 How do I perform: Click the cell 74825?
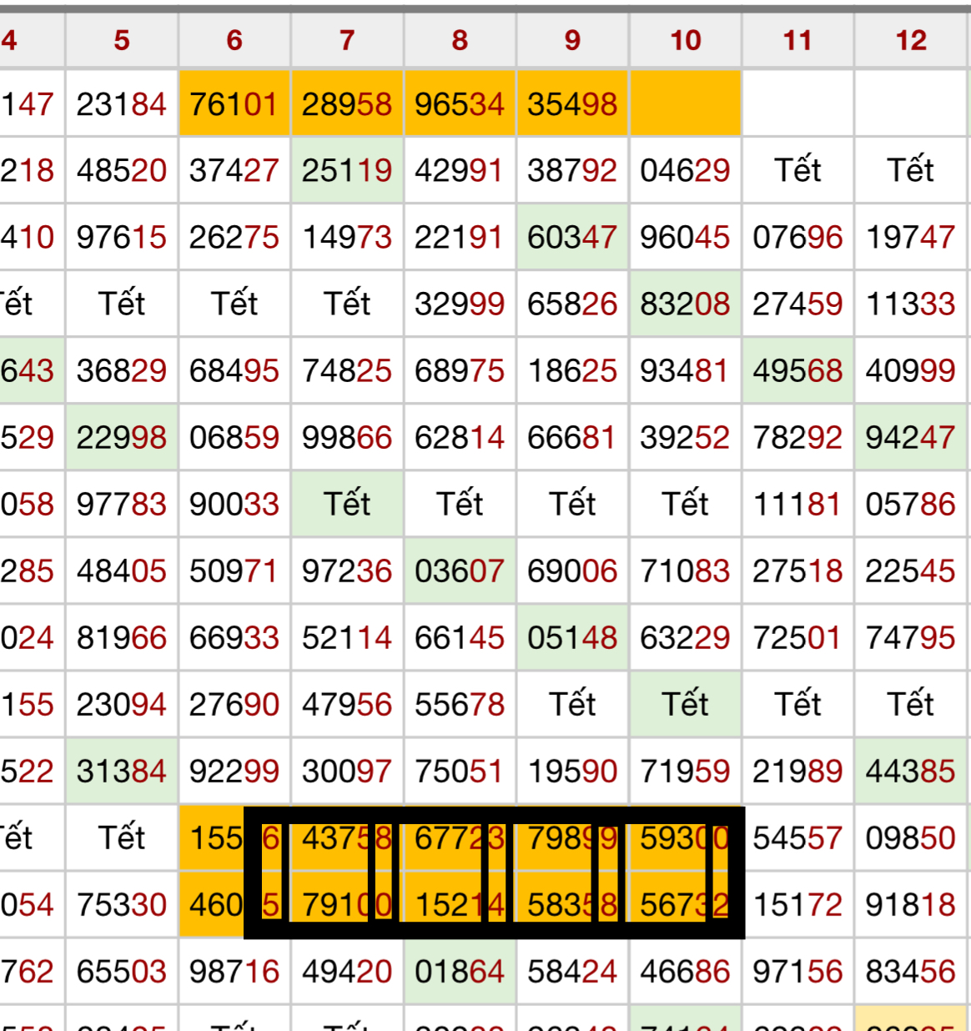pyautogui.click(x=347, y=370)
